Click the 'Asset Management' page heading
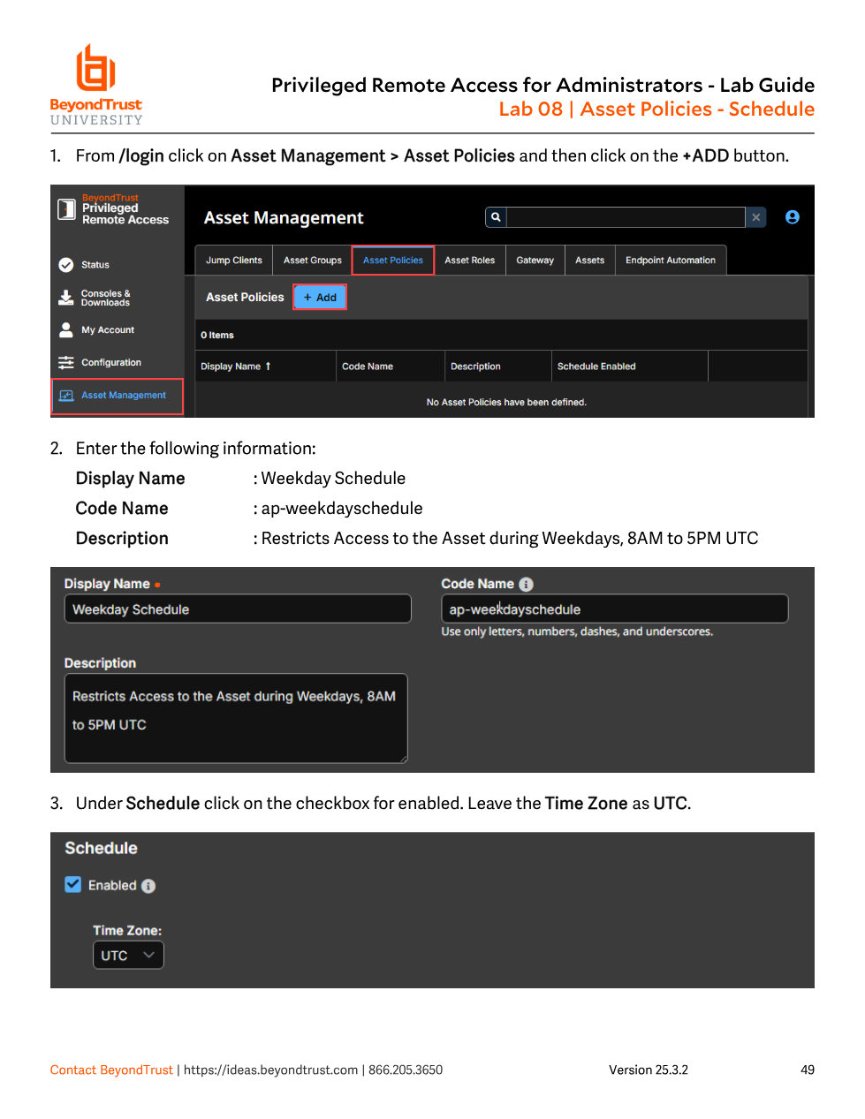The image size is (865, 1119). click(x=284, y=218)
